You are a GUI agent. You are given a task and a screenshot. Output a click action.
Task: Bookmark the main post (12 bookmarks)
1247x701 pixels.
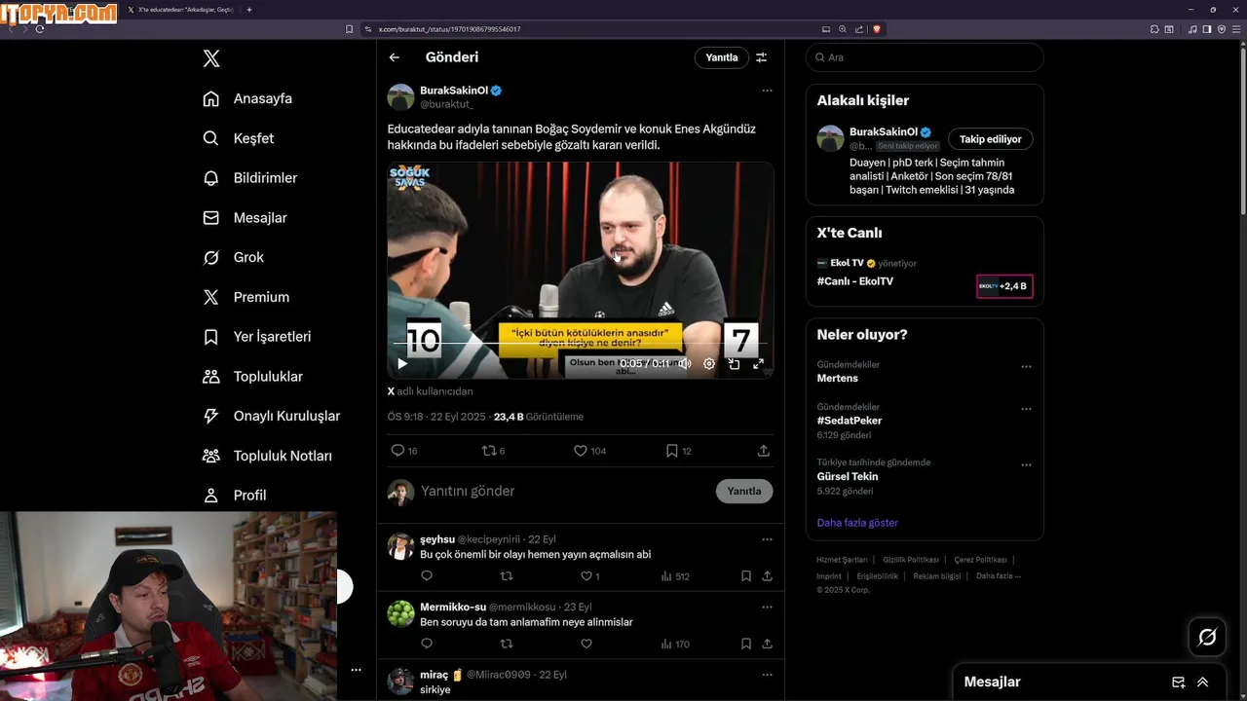coord(678,451)
